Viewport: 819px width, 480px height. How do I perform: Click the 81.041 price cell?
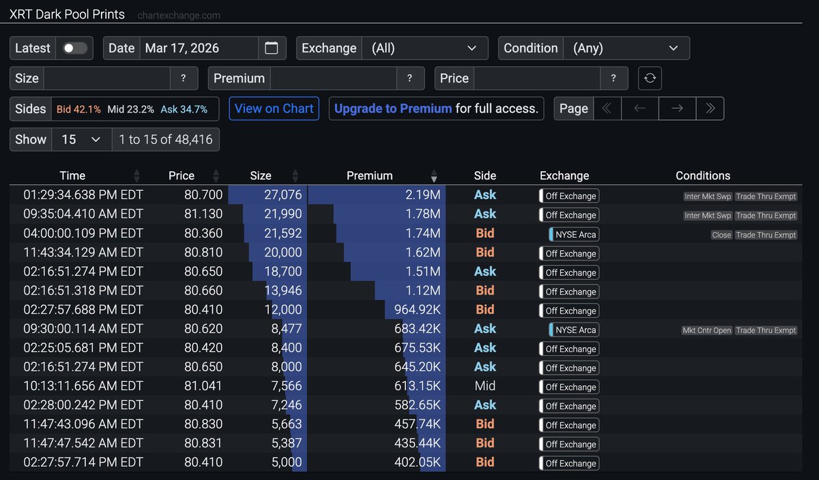point(203,386)
